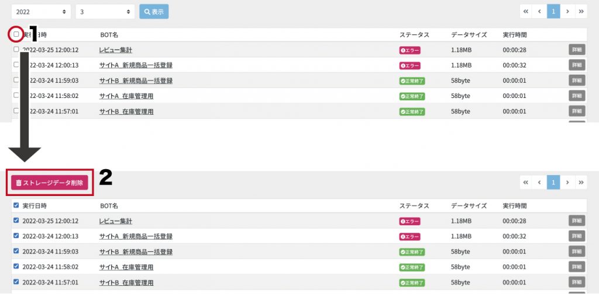Go to first page in lower pagination
This screenshot has height=294, width=599.
526,183
